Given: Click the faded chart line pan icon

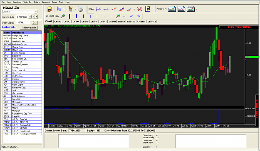Looking at the screenshot, I should (x=125, y=16).
